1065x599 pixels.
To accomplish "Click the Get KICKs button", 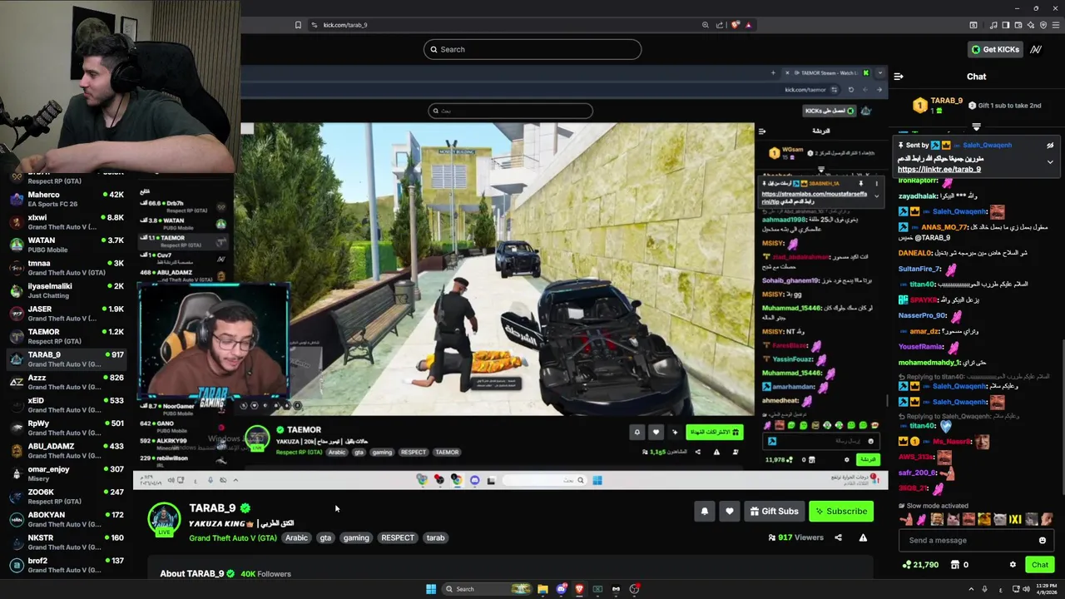I will pyautogui.click(x=994, y=49).
